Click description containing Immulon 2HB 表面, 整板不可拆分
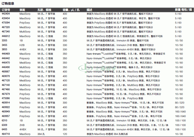 120,45
